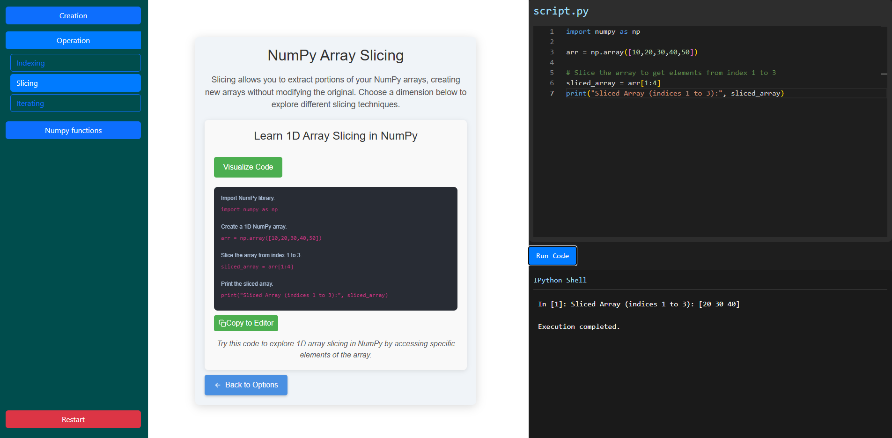Click the comment line in the editor
The width and height of the screenshot is (892, 438).
tap(671, 73)
